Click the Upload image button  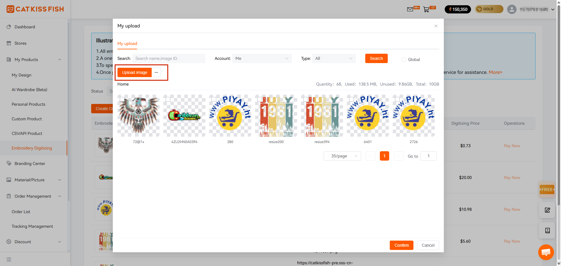coord(135,72)
